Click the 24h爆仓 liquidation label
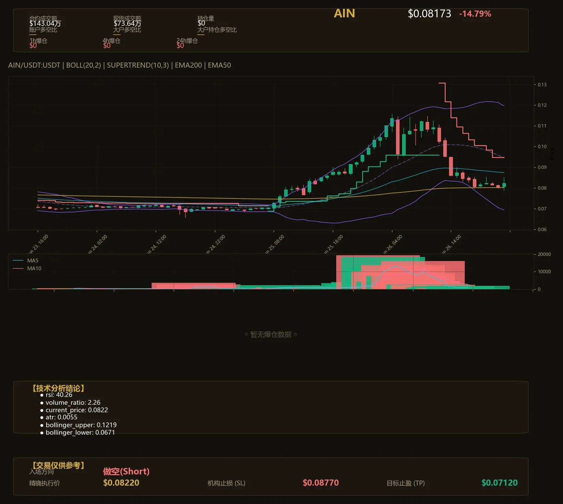This screenshot has height=504, width=563. coord(187,41)
